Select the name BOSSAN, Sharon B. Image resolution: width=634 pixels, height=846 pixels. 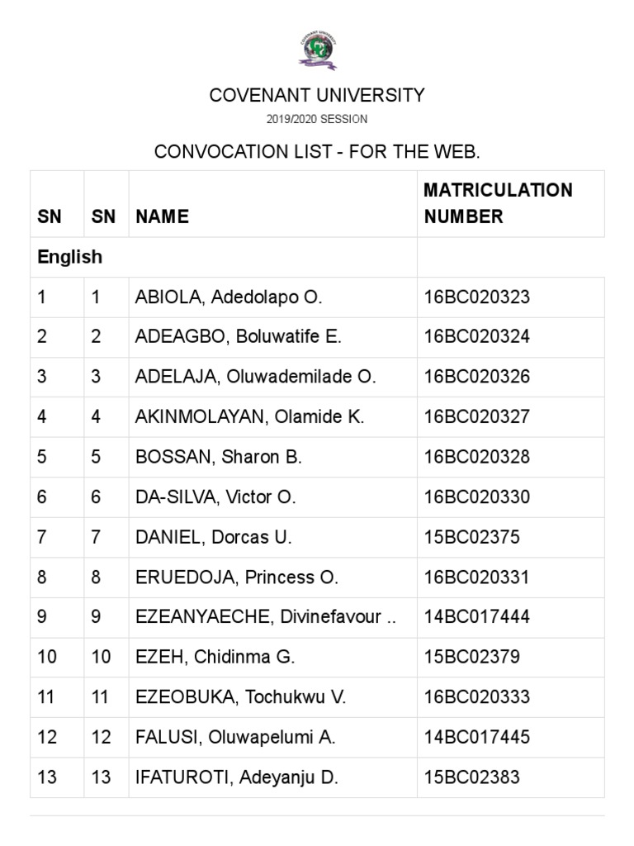pyautogui.click(x=219, y=457)
